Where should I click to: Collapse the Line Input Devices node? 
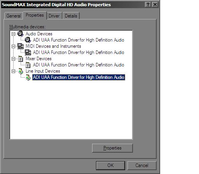click(13, 71)
